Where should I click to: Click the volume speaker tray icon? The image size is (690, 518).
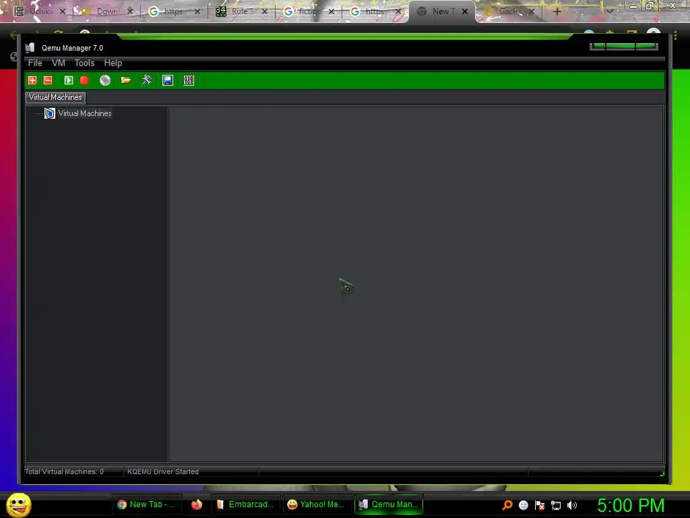point(572,505)
